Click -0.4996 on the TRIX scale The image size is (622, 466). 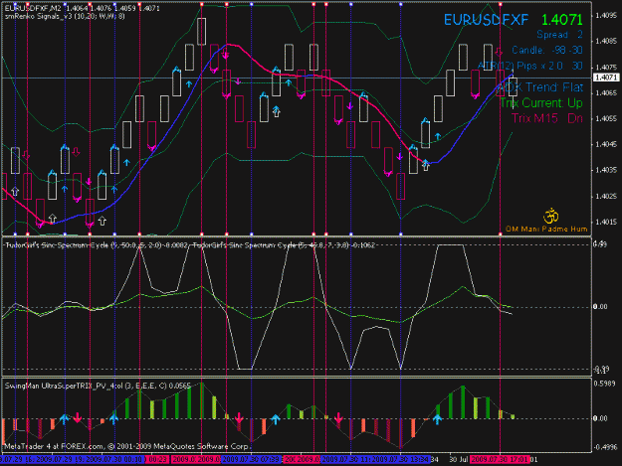tap(604, 447)
